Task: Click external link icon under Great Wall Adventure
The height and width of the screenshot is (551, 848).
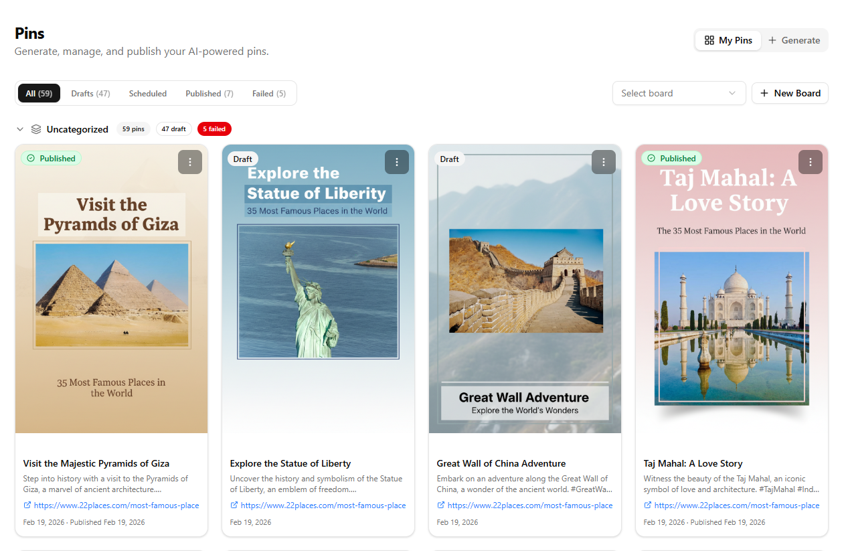Action: pos(441,505)
